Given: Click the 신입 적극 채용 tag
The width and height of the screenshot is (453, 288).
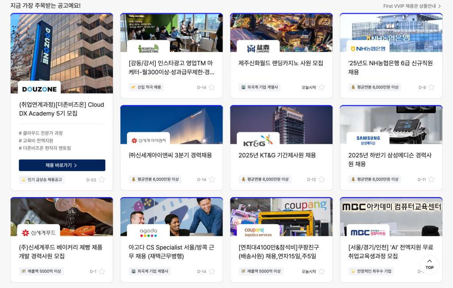Looking at the screenshot, I should click(146, 87).
